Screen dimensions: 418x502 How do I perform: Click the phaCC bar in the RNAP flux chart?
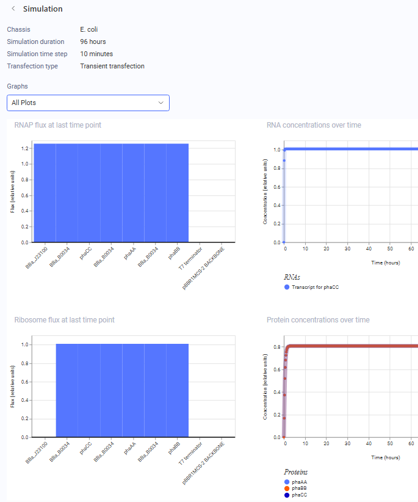[89, 193]
